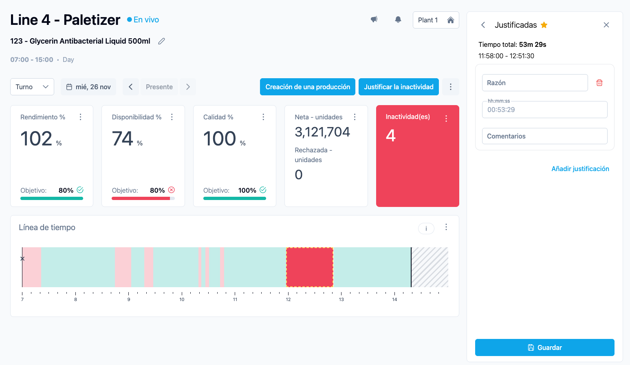The image size is (630, 365).
Task: Delete justification with red trash icon
Action: click(x=599, y=83)
